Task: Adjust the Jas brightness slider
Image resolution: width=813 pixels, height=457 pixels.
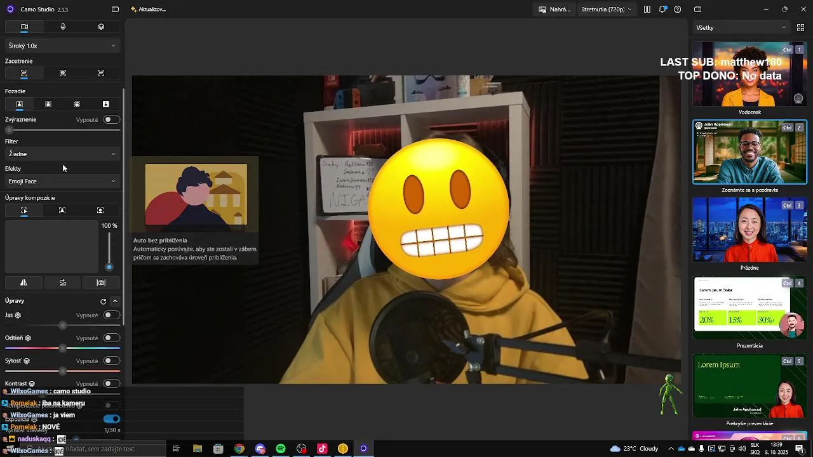Action: 62,326
